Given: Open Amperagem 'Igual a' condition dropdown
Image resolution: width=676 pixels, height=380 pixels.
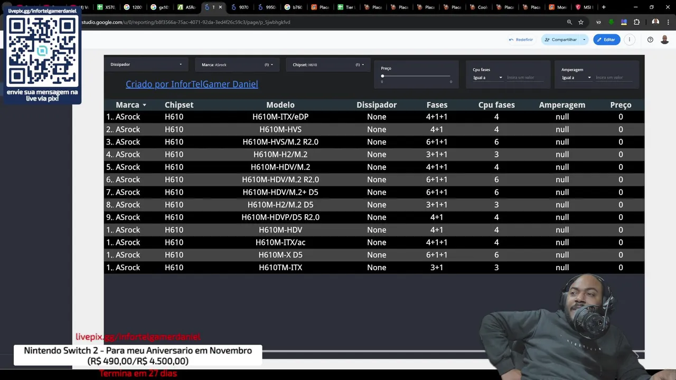Looking at the screenshot, I should (x=576, y=78).
